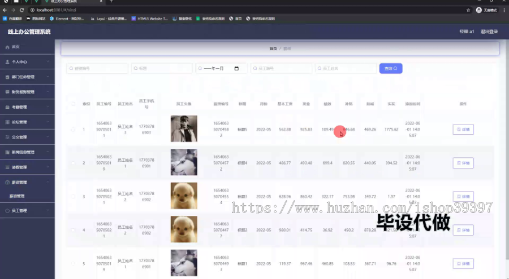The image size is (509, 279).
Task: Click the list icon for 请假管理
Action: point(7,167)
